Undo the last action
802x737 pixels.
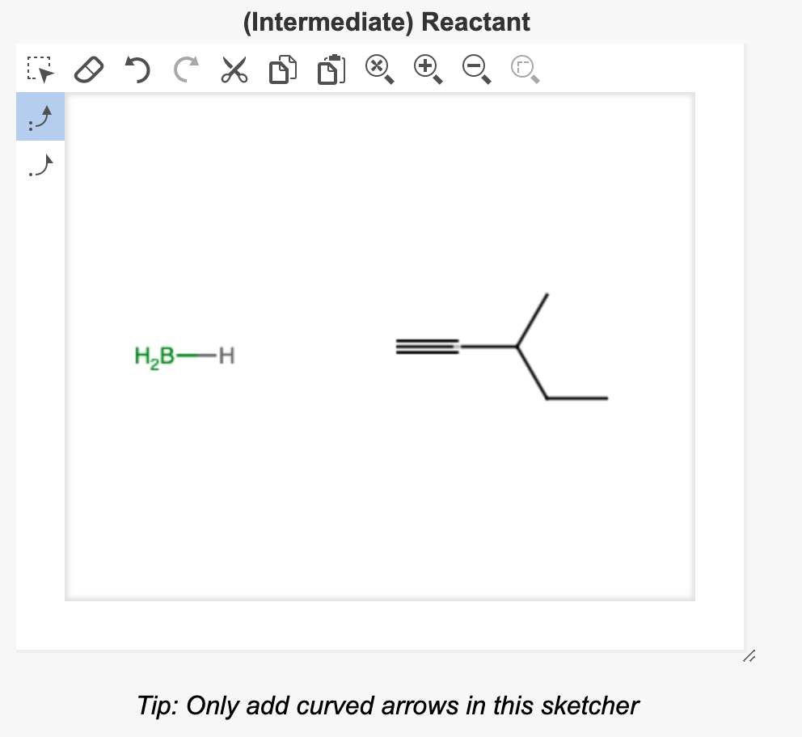pyautogui.click(x=137, y=70)
